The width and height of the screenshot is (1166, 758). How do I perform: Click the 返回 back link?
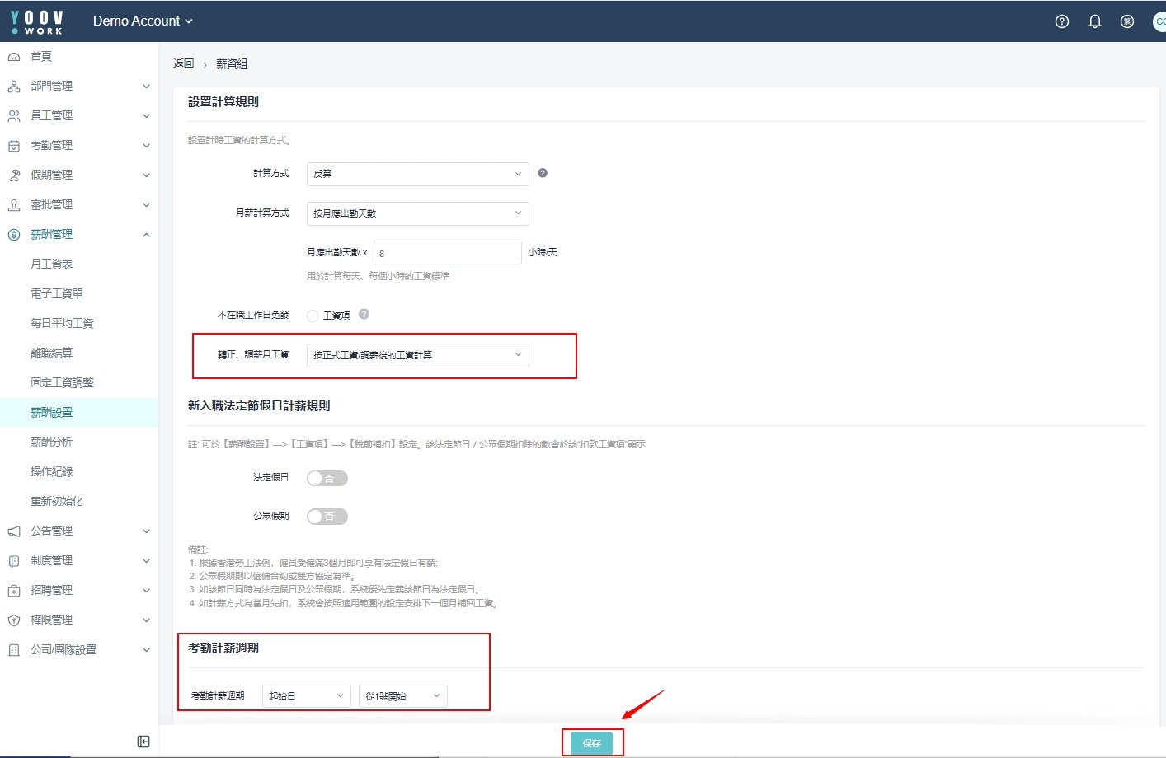pos(183,63)
